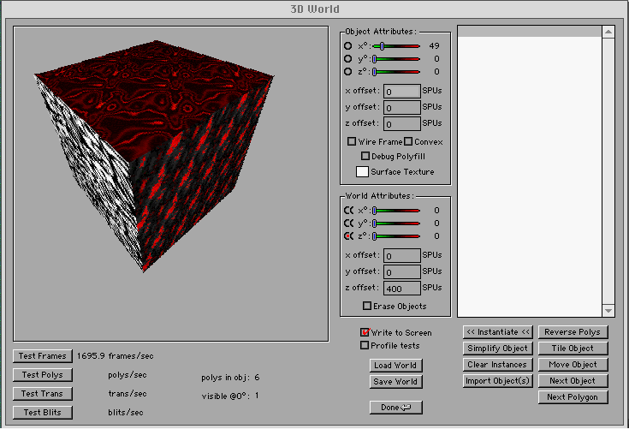This screenshot has width=629, height=429.
Task: Adjust the World y° slider
Action: 396,223
